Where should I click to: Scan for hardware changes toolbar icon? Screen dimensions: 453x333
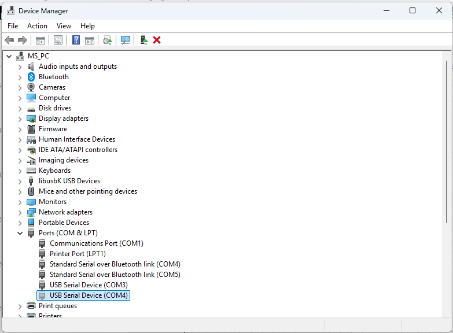[x=126, y=40]
